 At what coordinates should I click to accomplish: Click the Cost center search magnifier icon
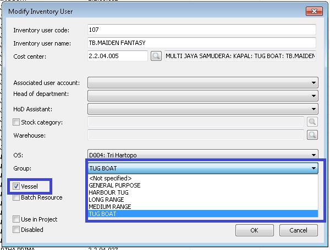coord(156,56)
